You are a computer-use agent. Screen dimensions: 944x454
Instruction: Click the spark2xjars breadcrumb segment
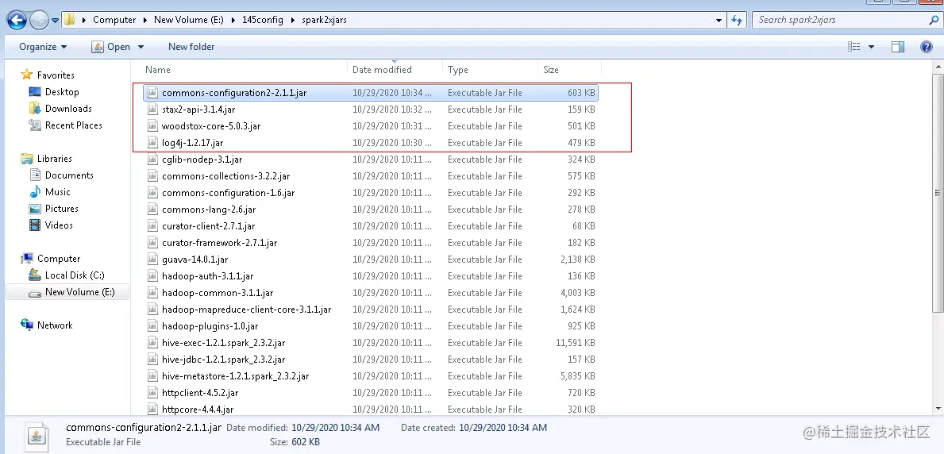(x=324, y=20)
